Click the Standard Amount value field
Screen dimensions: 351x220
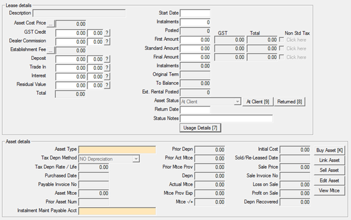click(x=195, y=48)
